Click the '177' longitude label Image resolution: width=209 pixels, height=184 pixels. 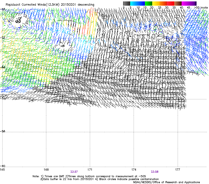click(178, 170)
